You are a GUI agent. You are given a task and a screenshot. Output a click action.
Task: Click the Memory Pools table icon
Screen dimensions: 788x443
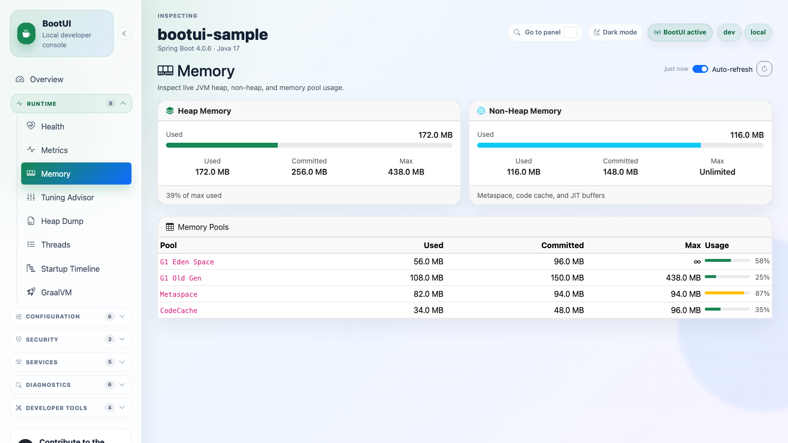pyautogui.click(x=170, y=227)
